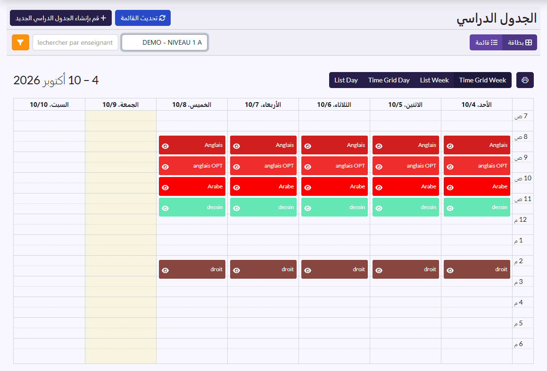Switch to قائمة list display mode

click(486, 42)
